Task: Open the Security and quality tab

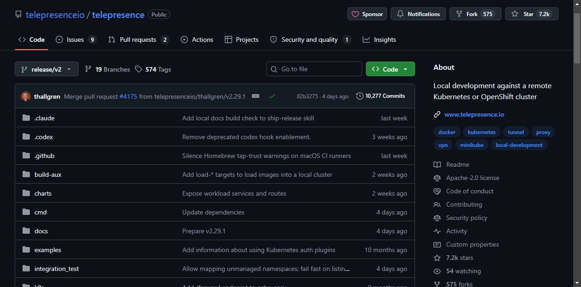Action: coord(310,39)
